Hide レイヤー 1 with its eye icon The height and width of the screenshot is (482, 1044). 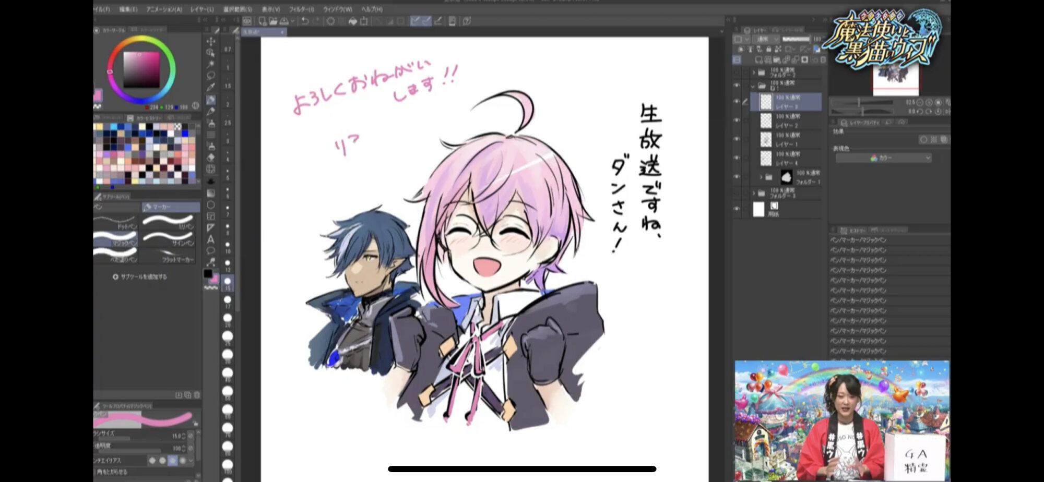click(x=737, y=139)
